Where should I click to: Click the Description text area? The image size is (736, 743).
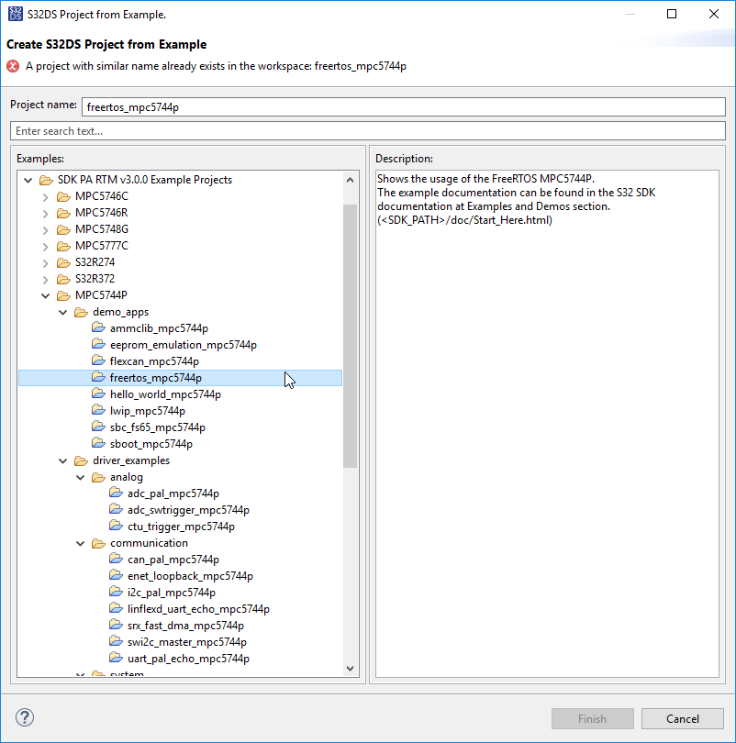coord(547,424)
